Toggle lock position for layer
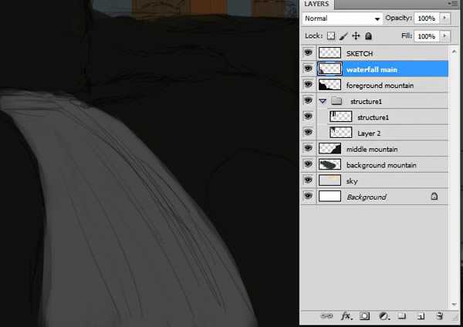Screen dimensions: 463x327 [356, 36]
